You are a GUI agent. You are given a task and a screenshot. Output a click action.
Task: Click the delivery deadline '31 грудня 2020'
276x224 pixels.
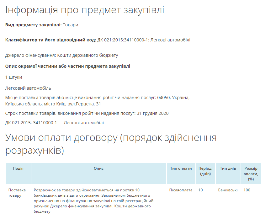coord(153,113)
